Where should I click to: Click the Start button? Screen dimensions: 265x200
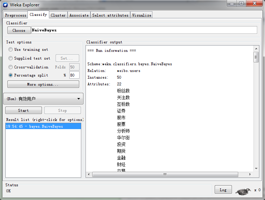24,110
